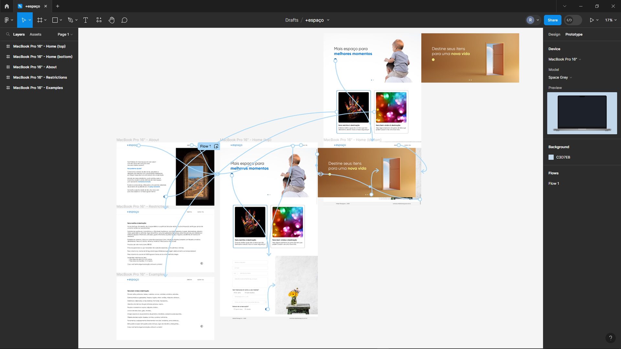Click the C3D7EB background color swatch
Image resolution: width=621 pixels, height=349 pixels.
pos(551,157)
